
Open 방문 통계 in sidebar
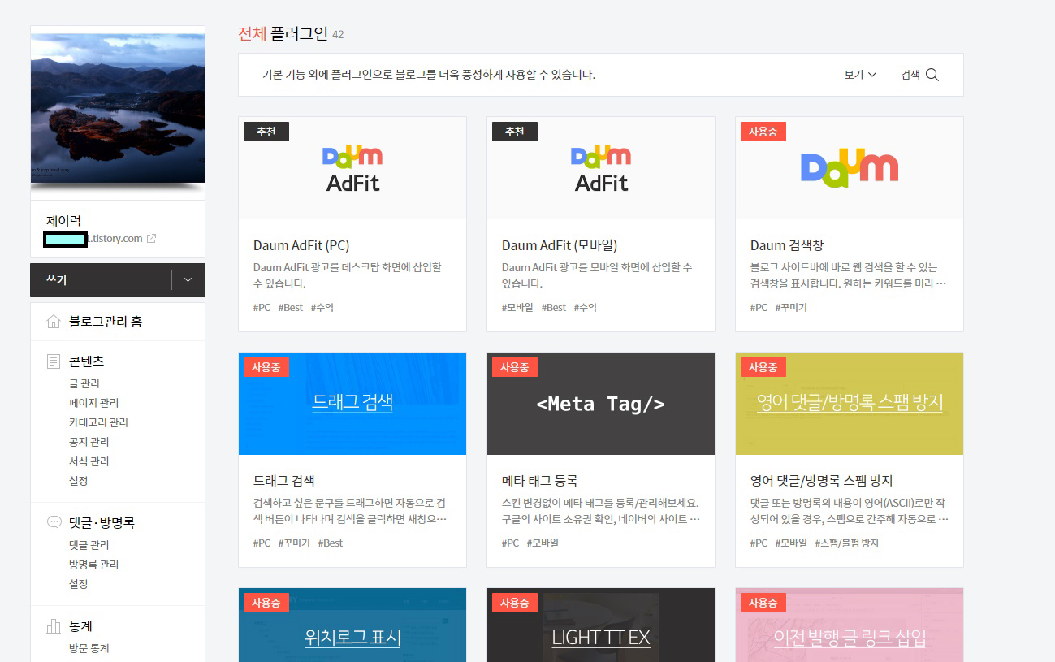click(89, 648)
